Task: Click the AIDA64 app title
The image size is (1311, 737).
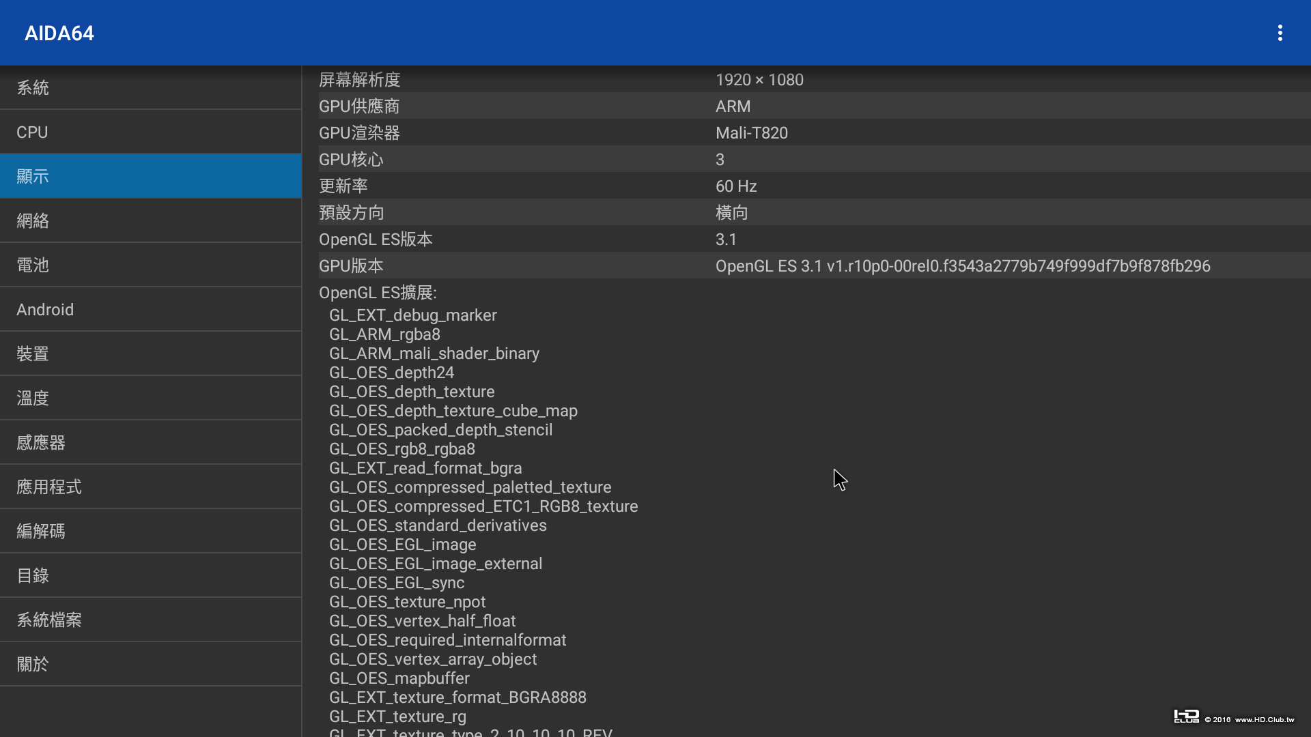Action: pyautogui.click(x=59, y=33)
